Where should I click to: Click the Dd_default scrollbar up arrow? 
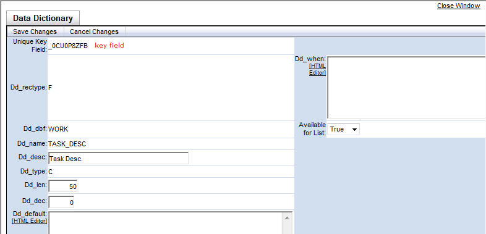coord(287,218)
